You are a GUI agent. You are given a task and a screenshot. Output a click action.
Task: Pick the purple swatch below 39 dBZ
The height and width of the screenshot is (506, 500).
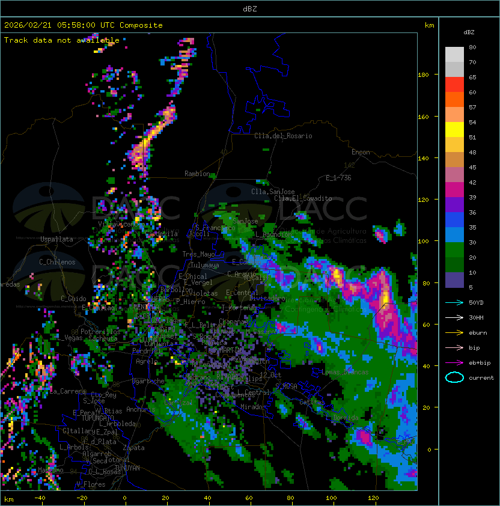(454, 204)
